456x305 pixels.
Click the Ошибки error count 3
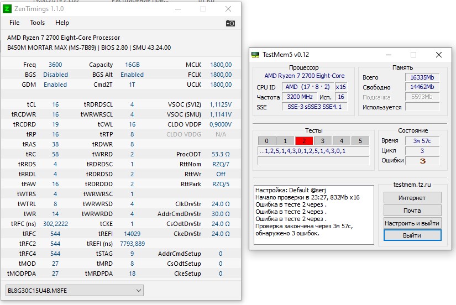pyautogui.click(x=422, y=160)
